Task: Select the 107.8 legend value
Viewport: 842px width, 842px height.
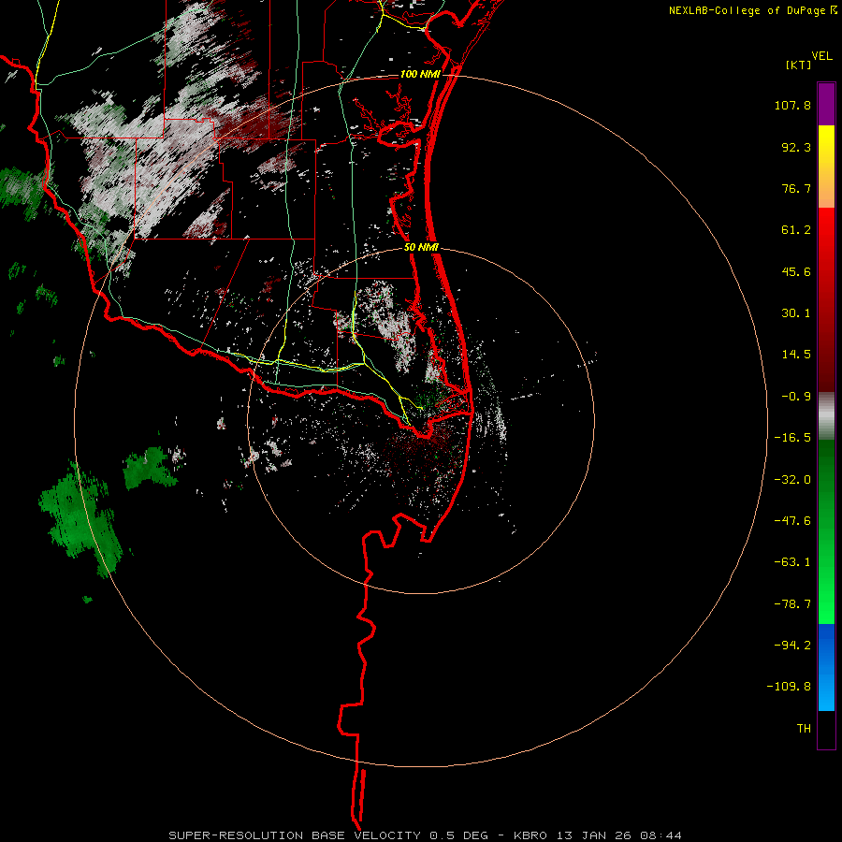Action: (792, 105)
